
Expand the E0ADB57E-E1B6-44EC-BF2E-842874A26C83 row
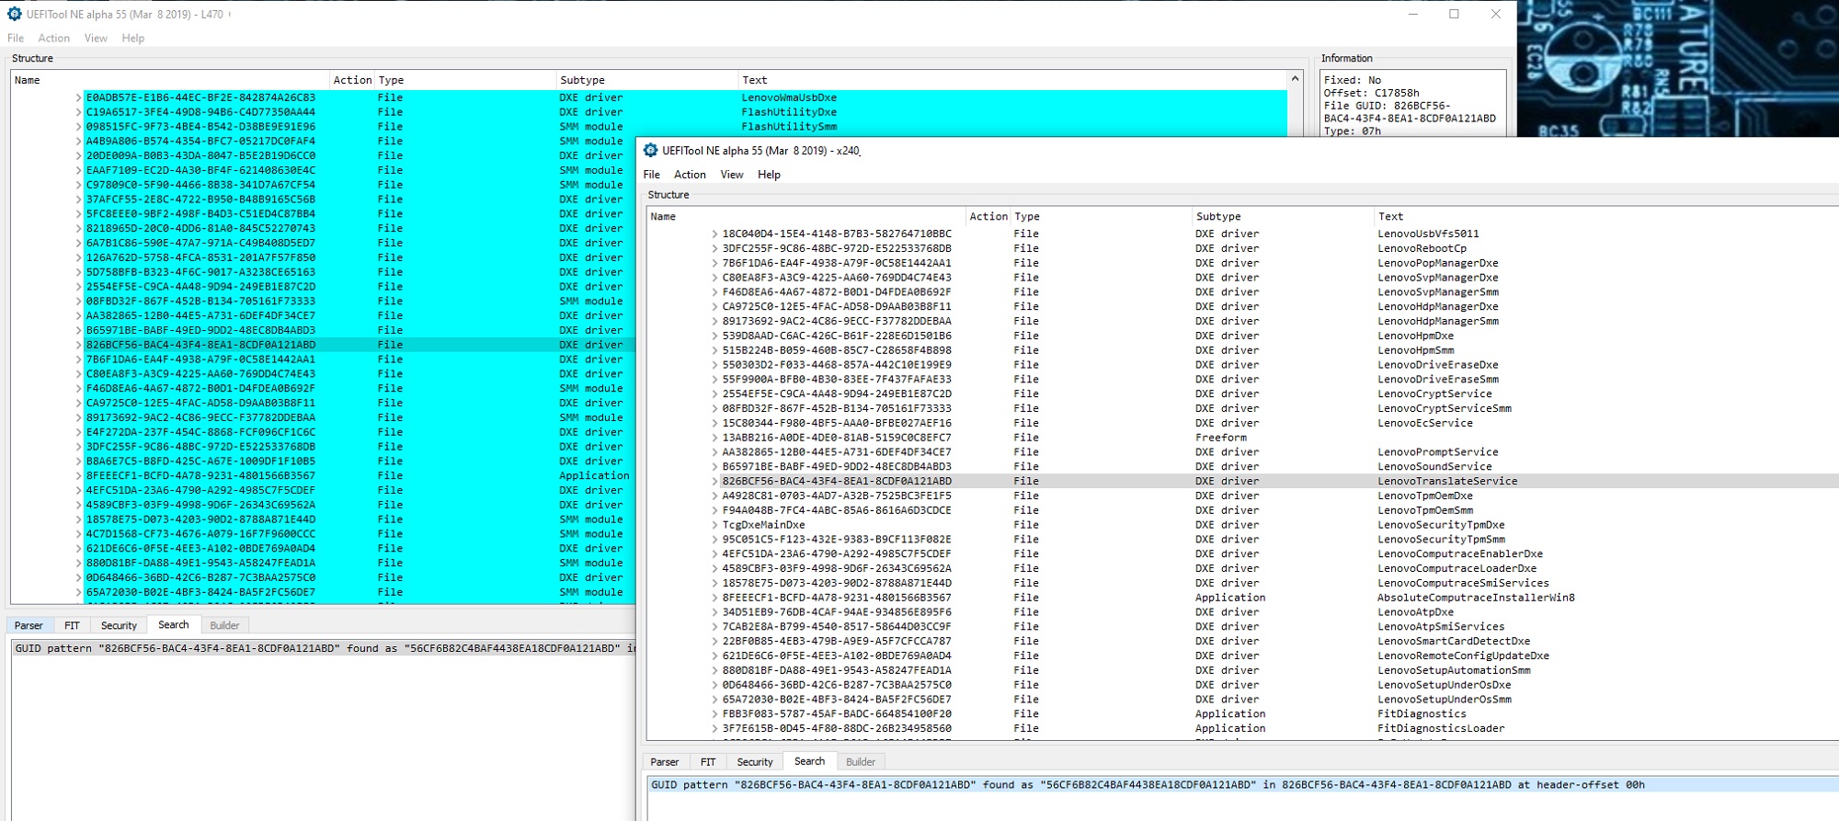point(78,97)
